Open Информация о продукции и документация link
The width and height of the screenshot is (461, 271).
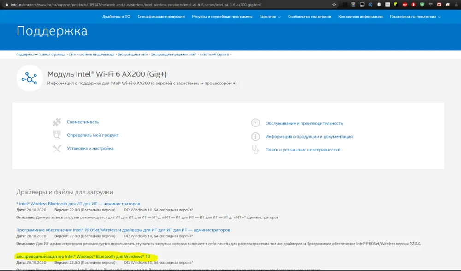(x=309, y=136)
